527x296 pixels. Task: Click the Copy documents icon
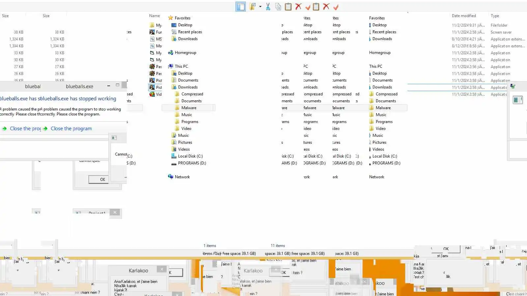[x=278, y=7]
